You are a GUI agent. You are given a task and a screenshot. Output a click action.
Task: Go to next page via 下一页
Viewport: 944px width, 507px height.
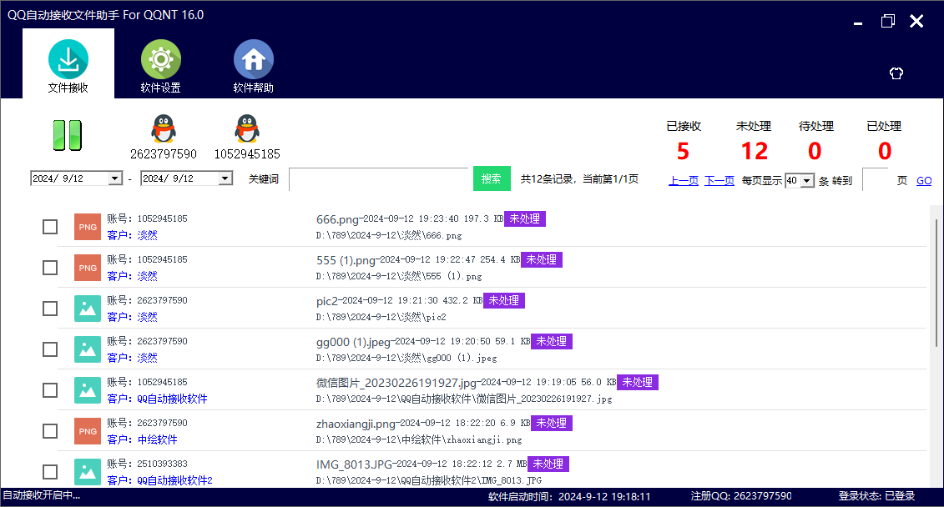[x=719, y=180]
